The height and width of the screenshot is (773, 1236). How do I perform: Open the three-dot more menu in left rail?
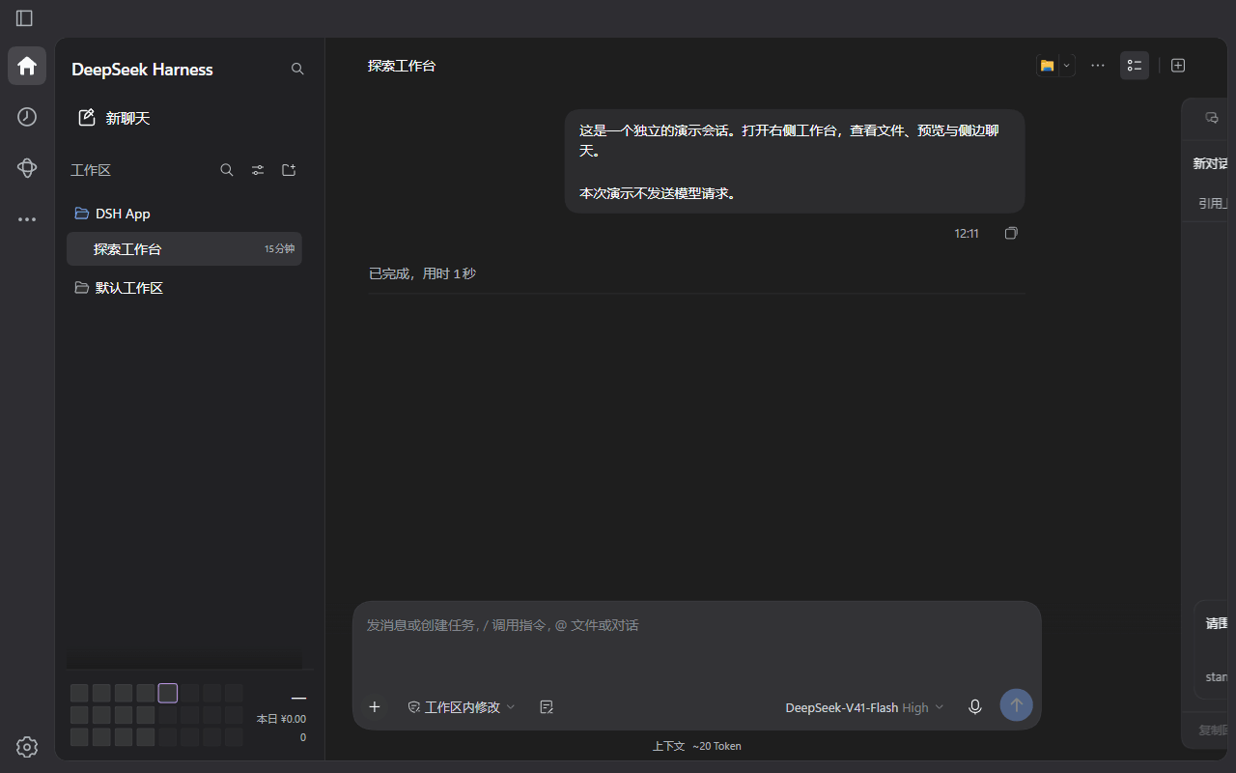pyautogui.click(x=27, y=219)
